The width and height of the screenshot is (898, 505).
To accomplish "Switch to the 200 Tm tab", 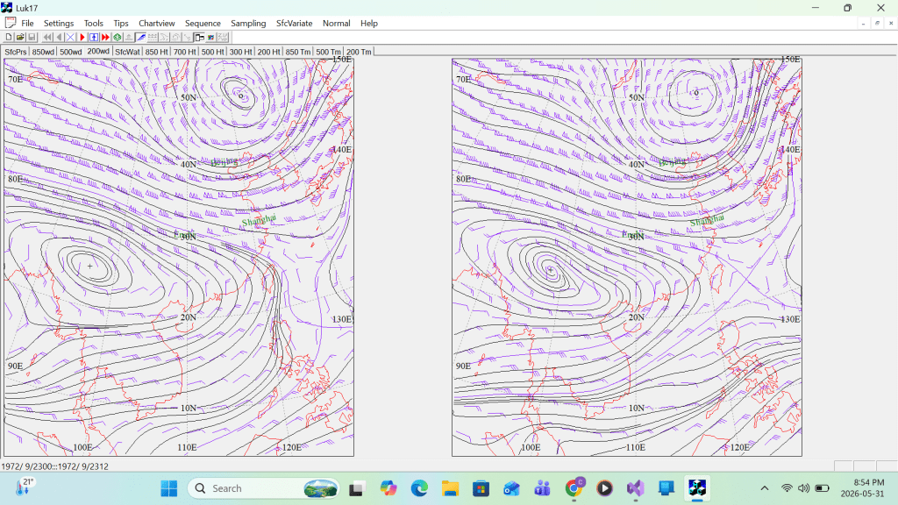I will tap(359, 52).
